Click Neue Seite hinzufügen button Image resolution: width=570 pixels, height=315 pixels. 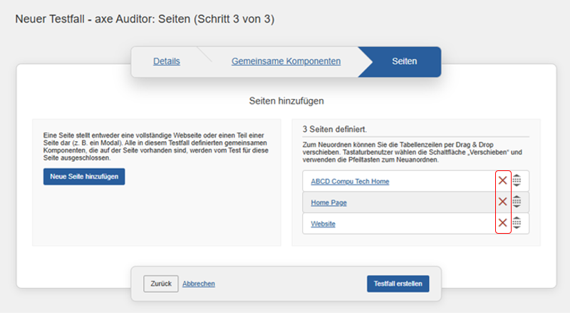(83, 176)
